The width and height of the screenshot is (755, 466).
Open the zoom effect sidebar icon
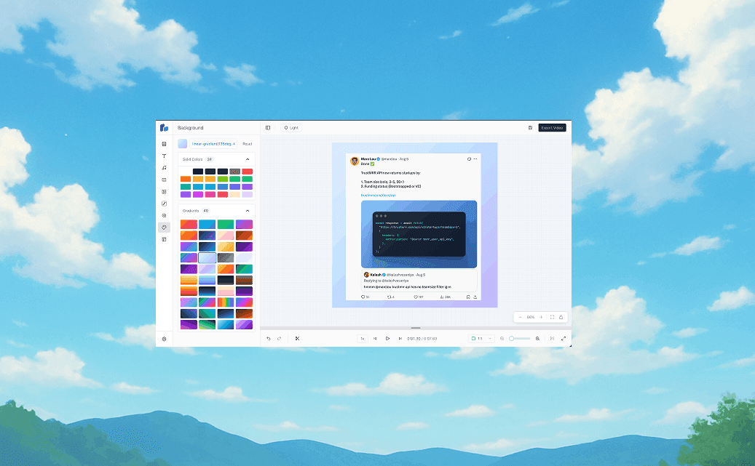click(x=165, y=215)
